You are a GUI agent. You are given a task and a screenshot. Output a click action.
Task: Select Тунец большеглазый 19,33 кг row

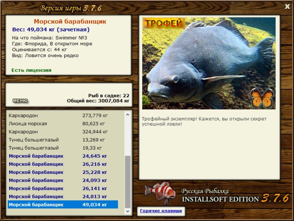[63, 148]
